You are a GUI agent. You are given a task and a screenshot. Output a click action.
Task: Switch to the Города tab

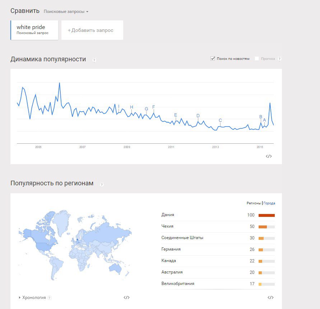[x=269, y=203]
